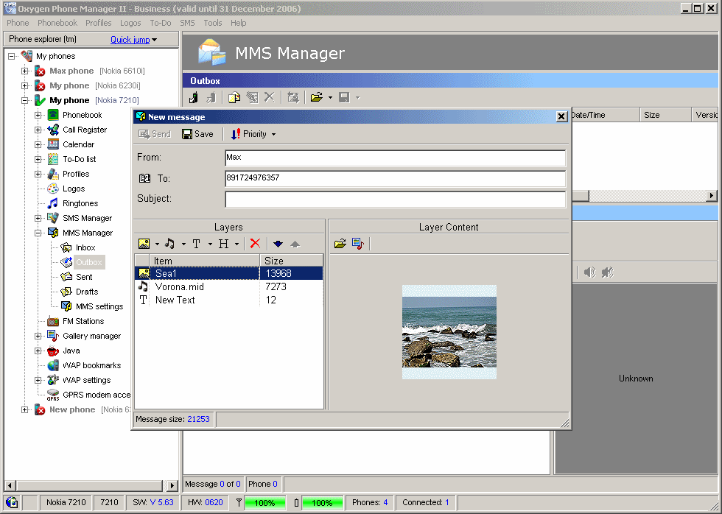
Task: Click the Java cup icon
Action: click(53, 351)
